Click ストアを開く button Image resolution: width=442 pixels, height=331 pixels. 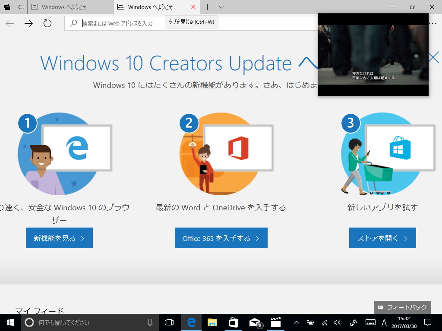pos(382,238)
